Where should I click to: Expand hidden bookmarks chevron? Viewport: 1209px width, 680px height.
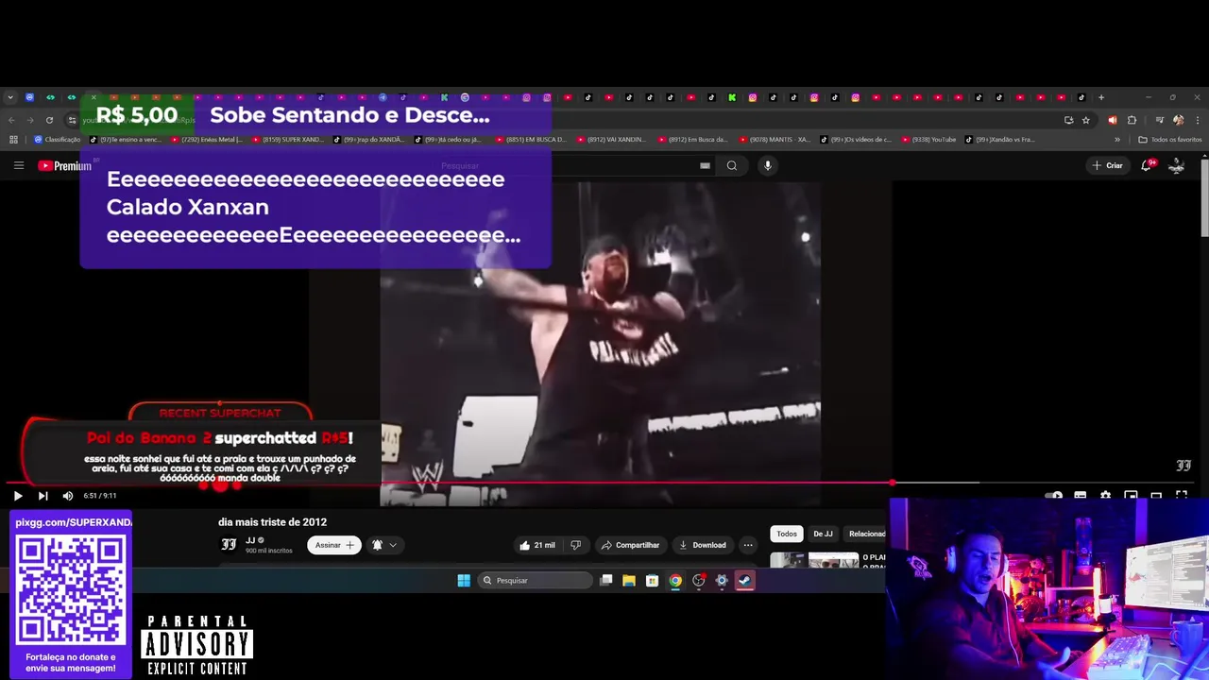point(1117,140)
